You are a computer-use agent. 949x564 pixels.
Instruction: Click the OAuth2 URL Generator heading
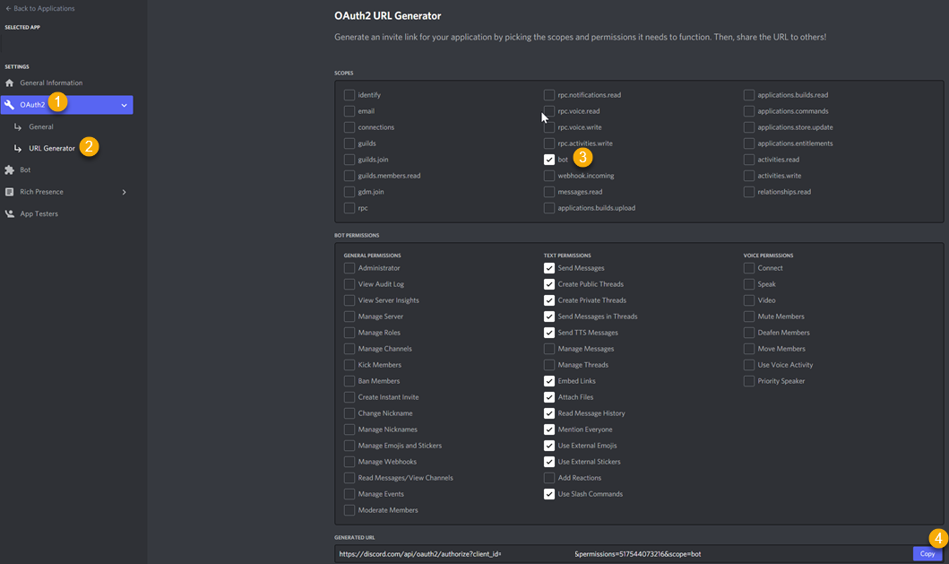pos(388,16)
